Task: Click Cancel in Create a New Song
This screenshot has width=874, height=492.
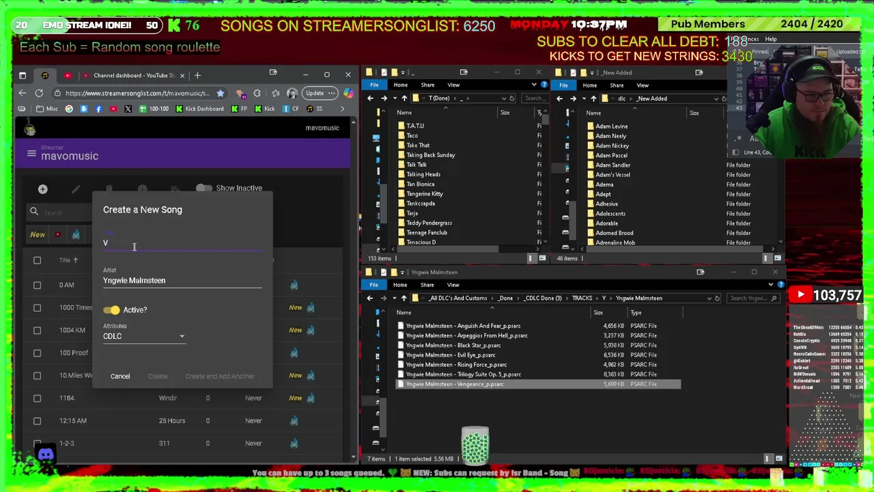Action: [x=120, y=376]
